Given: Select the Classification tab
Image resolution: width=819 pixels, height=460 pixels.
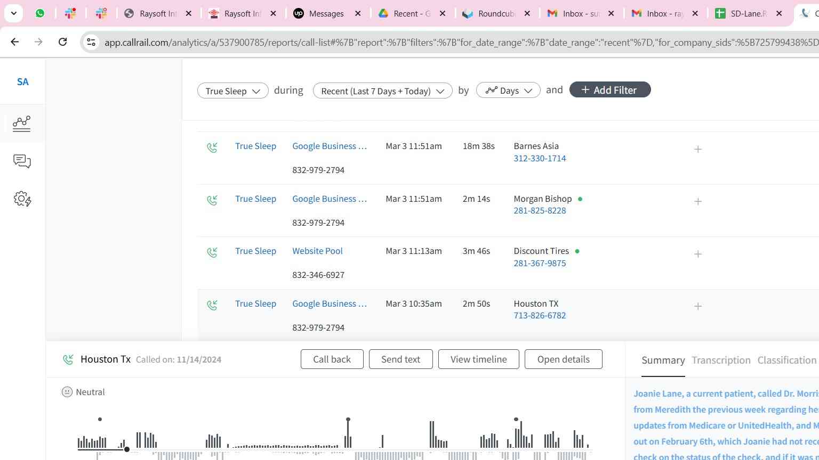Looking at the screenshot, I should click(x=787, y=360).
